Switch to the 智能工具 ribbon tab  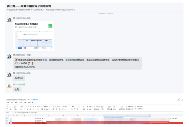tap(30, 103)
